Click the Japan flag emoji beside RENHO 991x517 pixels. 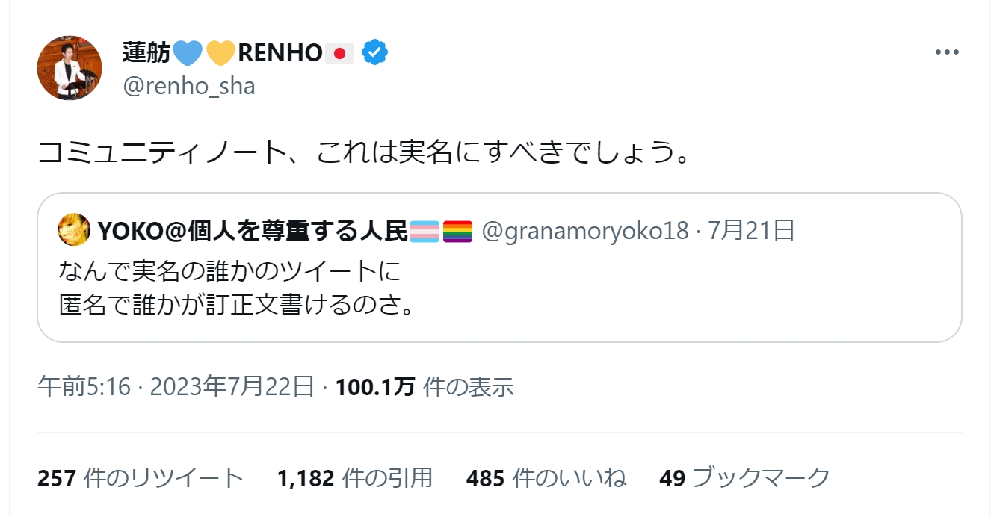pyautogui.click(x=339, y=53)
